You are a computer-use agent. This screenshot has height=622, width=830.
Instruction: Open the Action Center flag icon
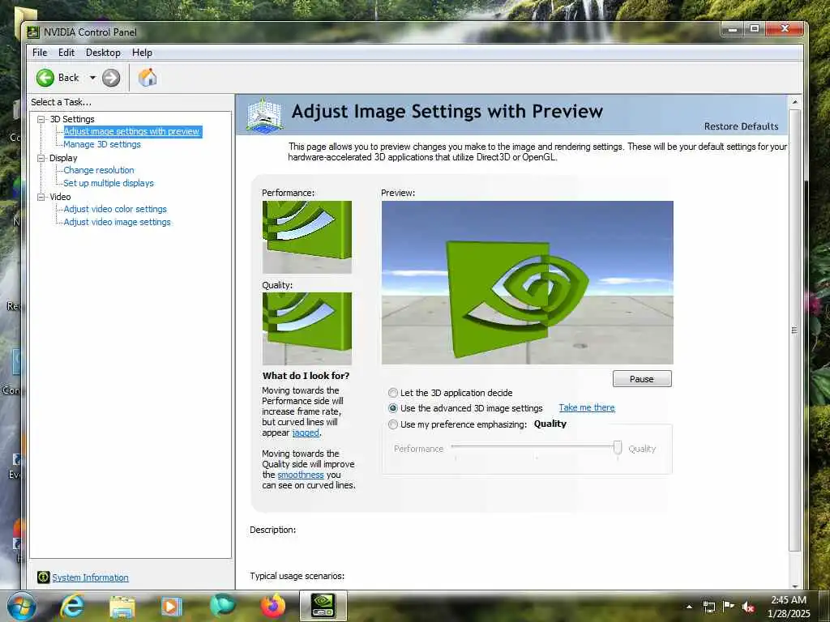pyautogui.click(x=729, y=606)
